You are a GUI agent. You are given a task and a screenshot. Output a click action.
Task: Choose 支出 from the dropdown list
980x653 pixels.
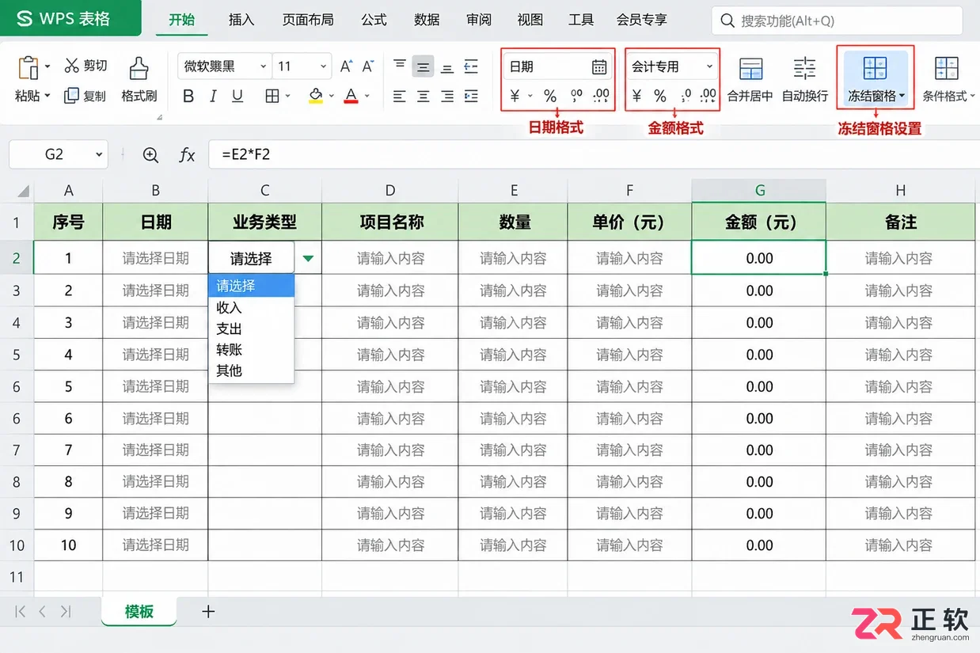click(x=251, y=328)
